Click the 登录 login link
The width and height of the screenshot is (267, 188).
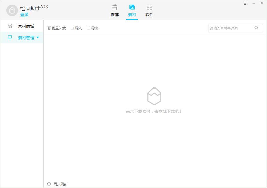(25, 15)
